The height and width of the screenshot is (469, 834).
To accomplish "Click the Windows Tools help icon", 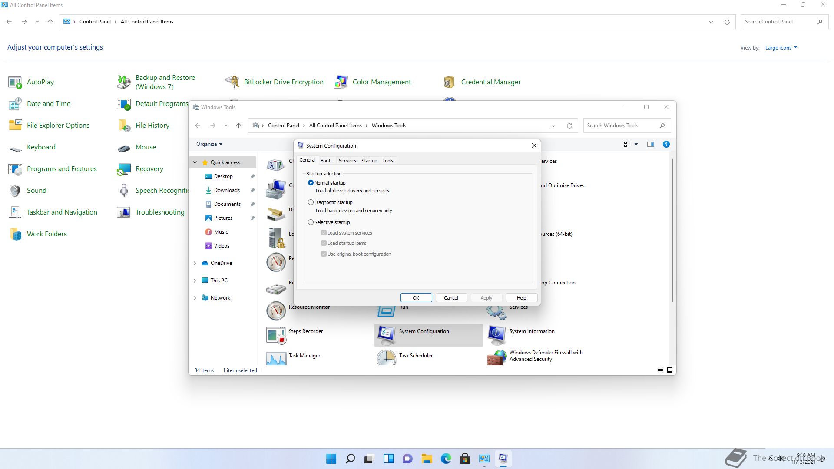I will (x=666, y=144).
